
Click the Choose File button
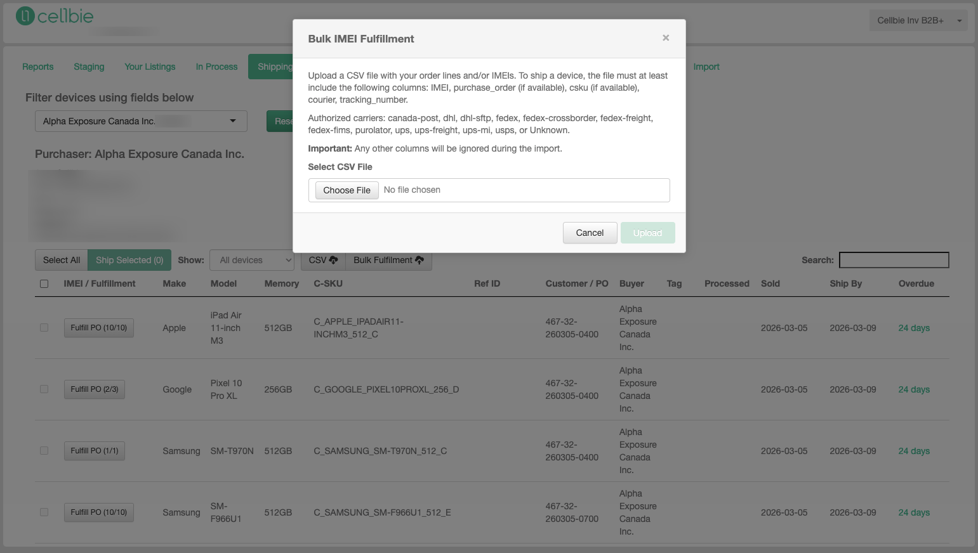coord(347,190)
